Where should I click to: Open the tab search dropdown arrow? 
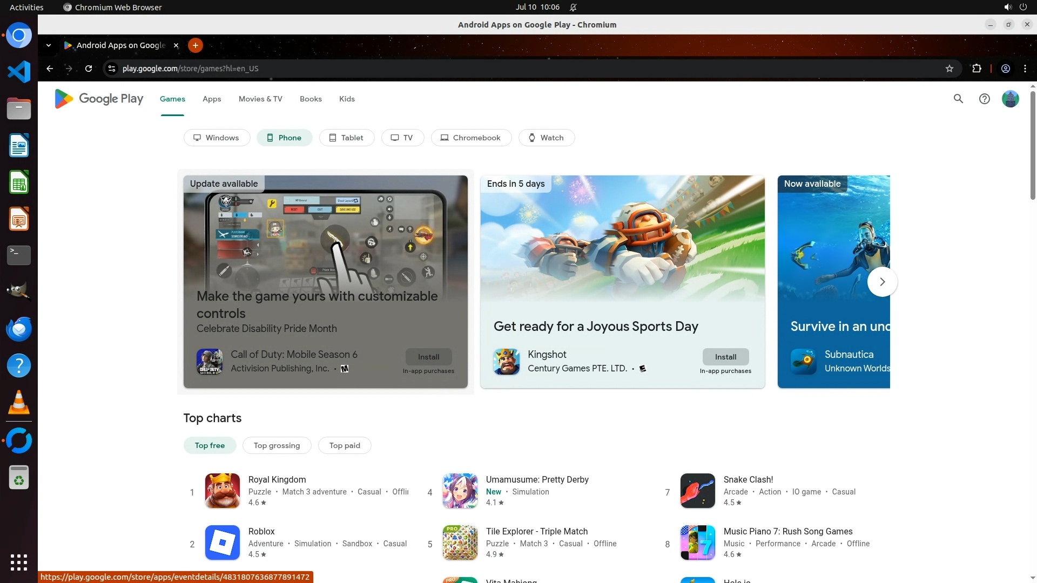[49, 45]
